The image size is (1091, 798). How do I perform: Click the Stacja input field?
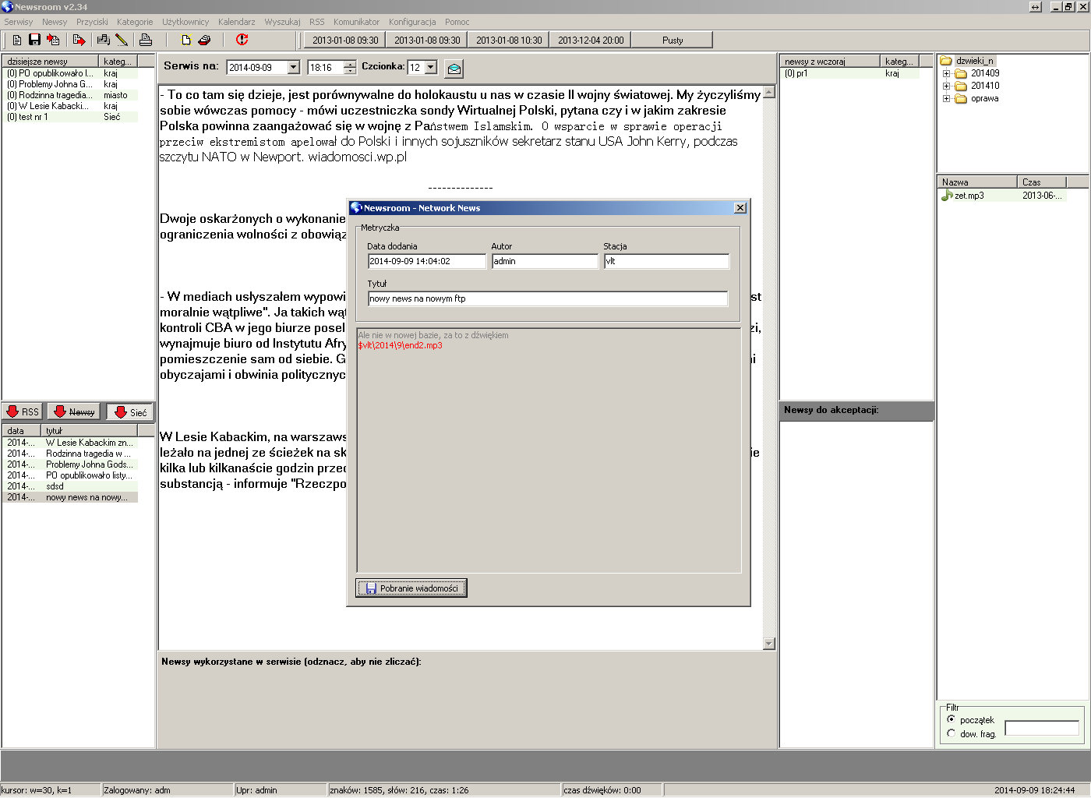point(666,261)
